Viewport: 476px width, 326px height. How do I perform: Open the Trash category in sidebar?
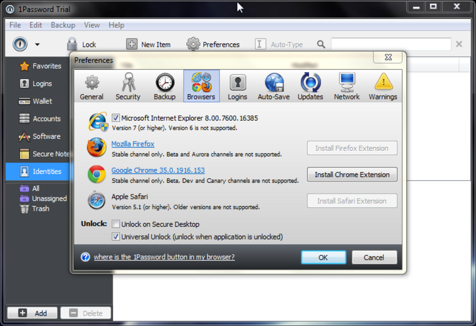click(40, 208)
